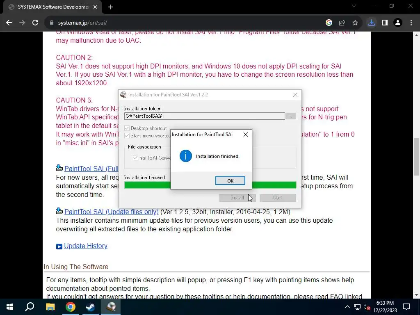Open the PaintTool SAI (Full) download link
The image size is (420, 315).
point(91,169)
